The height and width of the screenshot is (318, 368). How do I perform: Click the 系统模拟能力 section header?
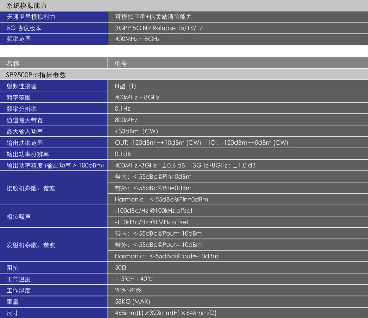pos(27,5)
